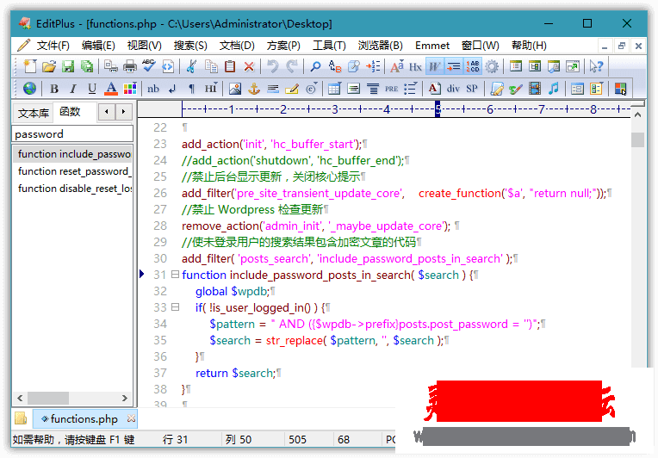This screenshot has height=458, width=658.
Task: Toggle Word Wrap
Action: pyautogui.click(x=434, y=66)
